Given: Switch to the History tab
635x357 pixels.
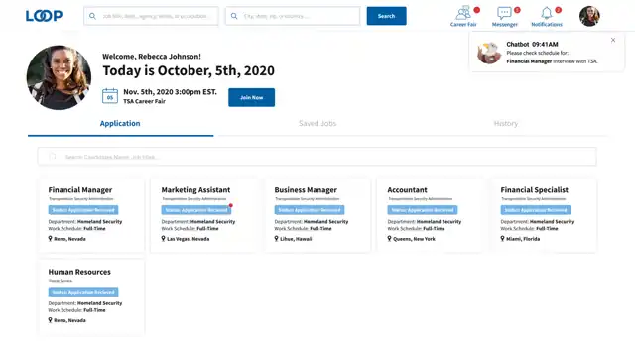Looking at the screenshot, I should click(x=505, y=123).
